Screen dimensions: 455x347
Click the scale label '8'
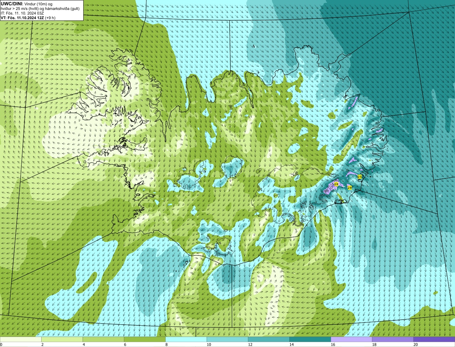[166, 345]
